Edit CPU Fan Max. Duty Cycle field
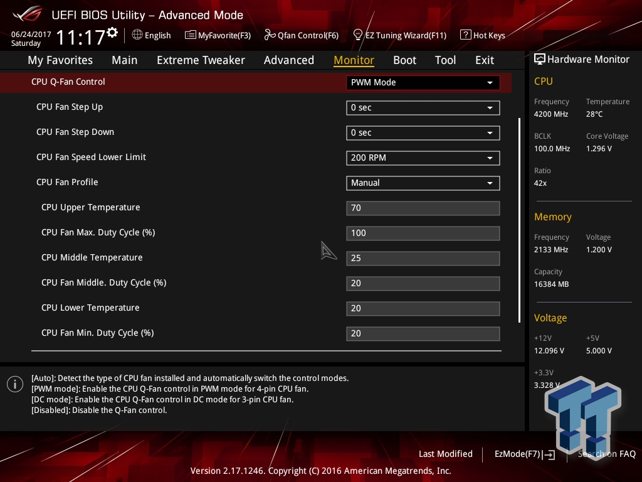Image resolution: width=642 pixels, height=482 pixels. click(423, 233)
